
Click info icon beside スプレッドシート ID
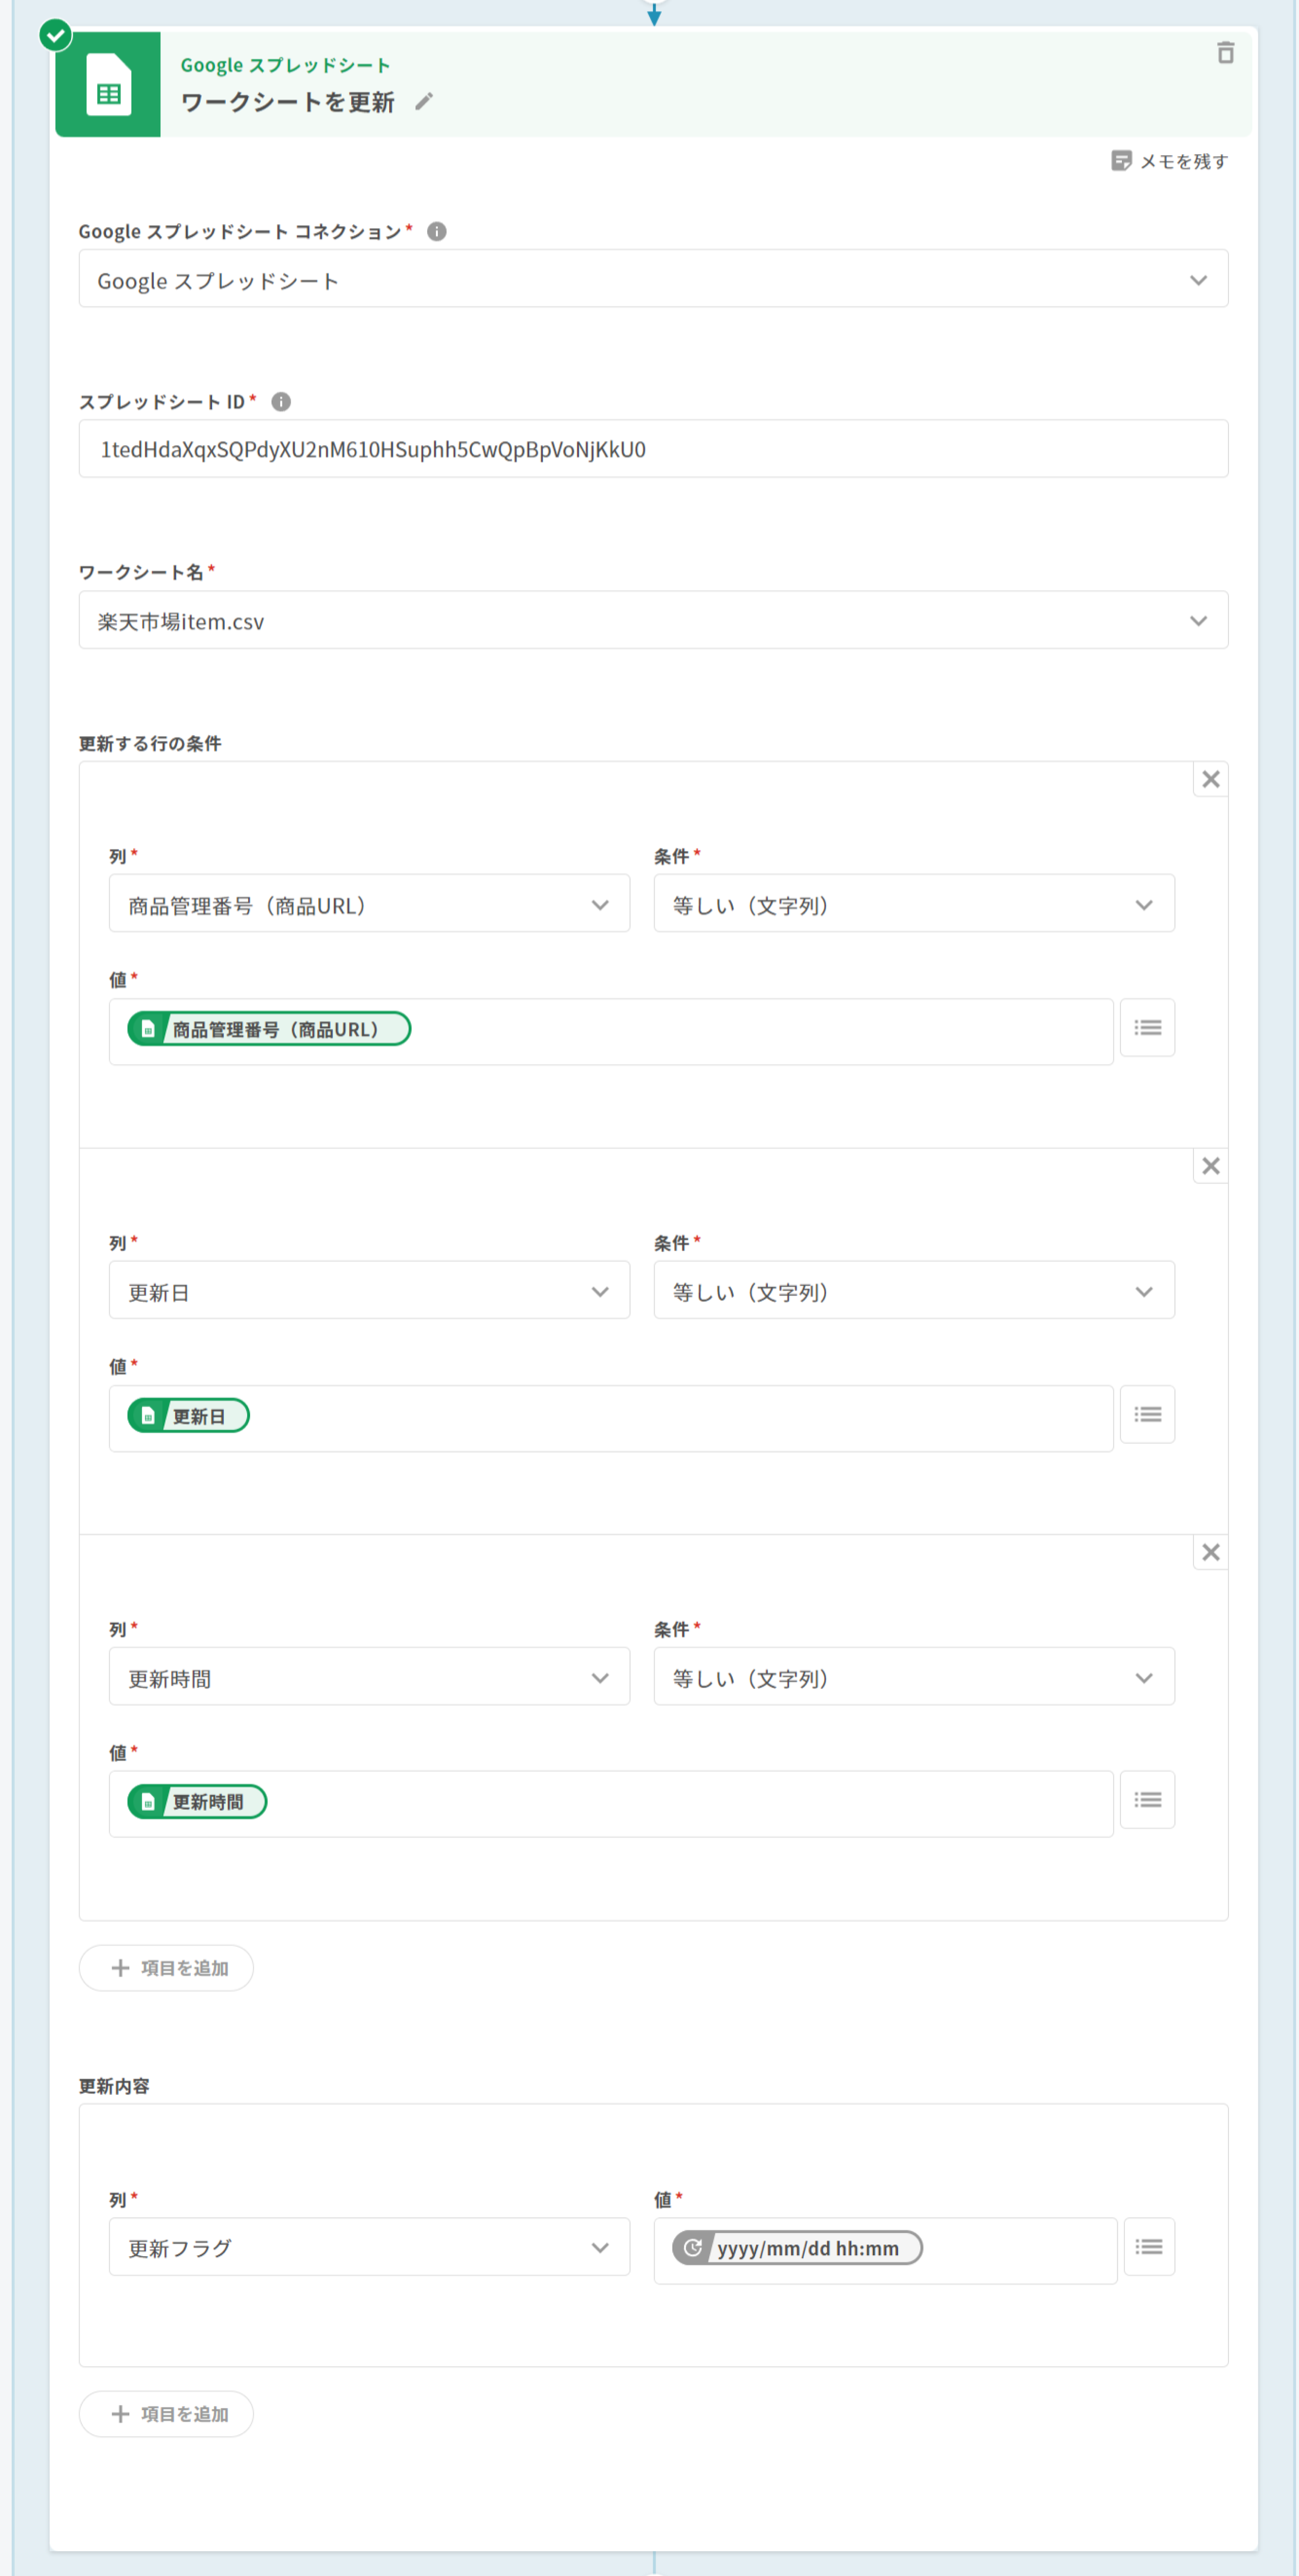[x=281, y=402]
